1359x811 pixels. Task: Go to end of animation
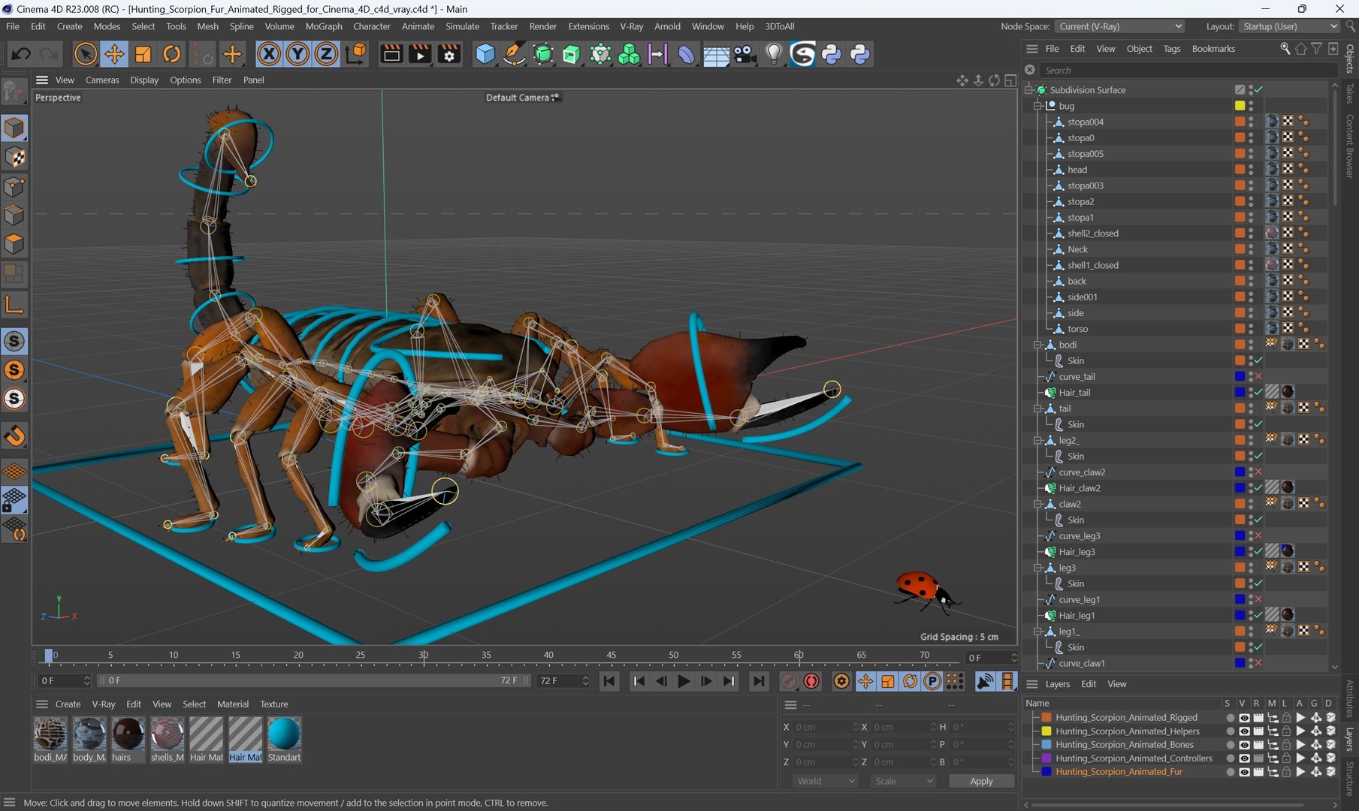[759, 681]
